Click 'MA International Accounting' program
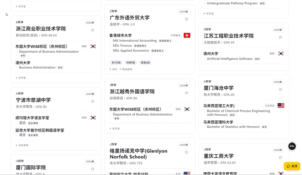The height and width of the screenshot is (175, 302). tap(135, 41)
